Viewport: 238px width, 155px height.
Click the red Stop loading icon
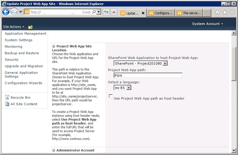[114, 12]
